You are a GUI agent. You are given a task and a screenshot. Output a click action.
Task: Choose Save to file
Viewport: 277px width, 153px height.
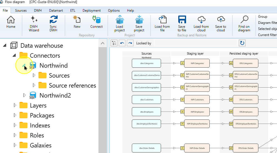click(x=182, y=24)
